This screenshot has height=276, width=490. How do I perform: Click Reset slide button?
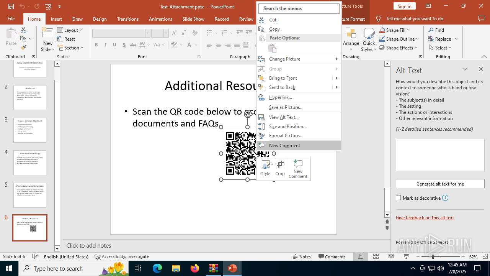click(66, 39)
